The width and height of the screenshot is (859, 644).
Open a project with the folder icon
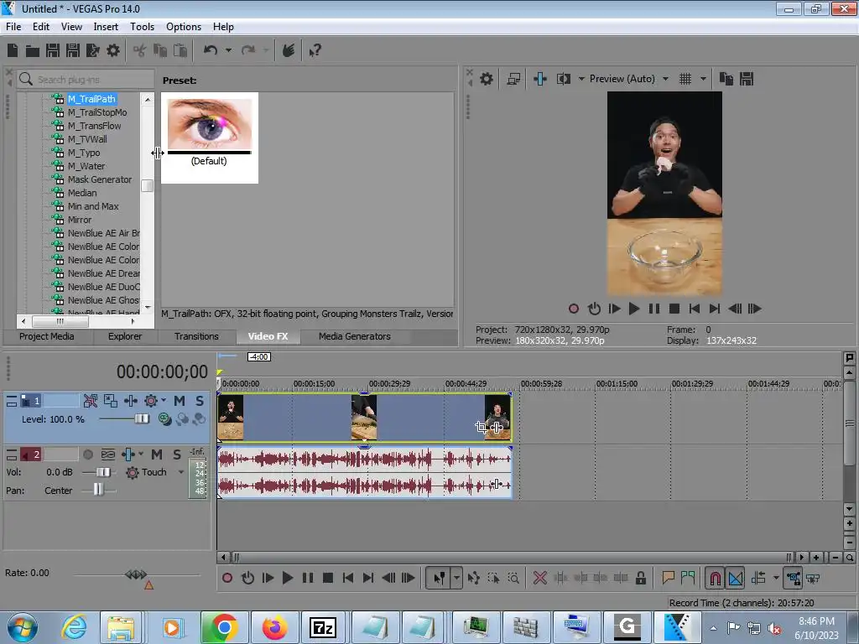(33, 51)
